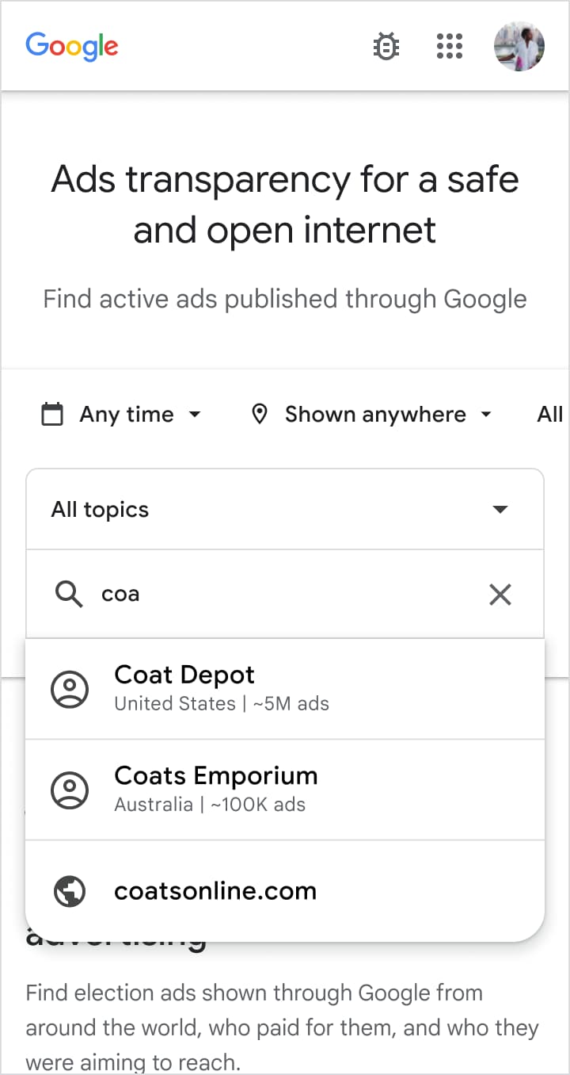Open the Any time date filter

click(121, 414)
